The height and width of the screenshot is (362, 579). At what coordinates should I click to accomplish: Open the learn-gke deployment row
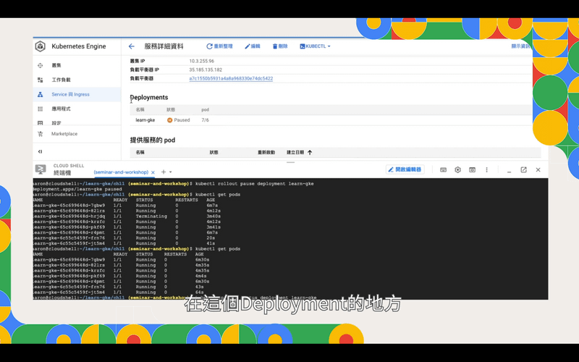pyautogui.click(x=145, y=120)
